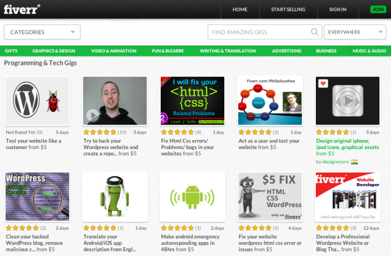Play the Wordpress hack gig video

click(92, 115)
